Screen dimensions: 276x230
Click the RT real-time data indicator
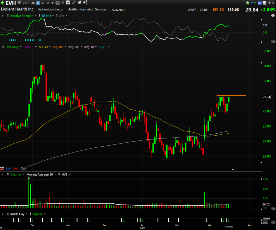point(255,3)
